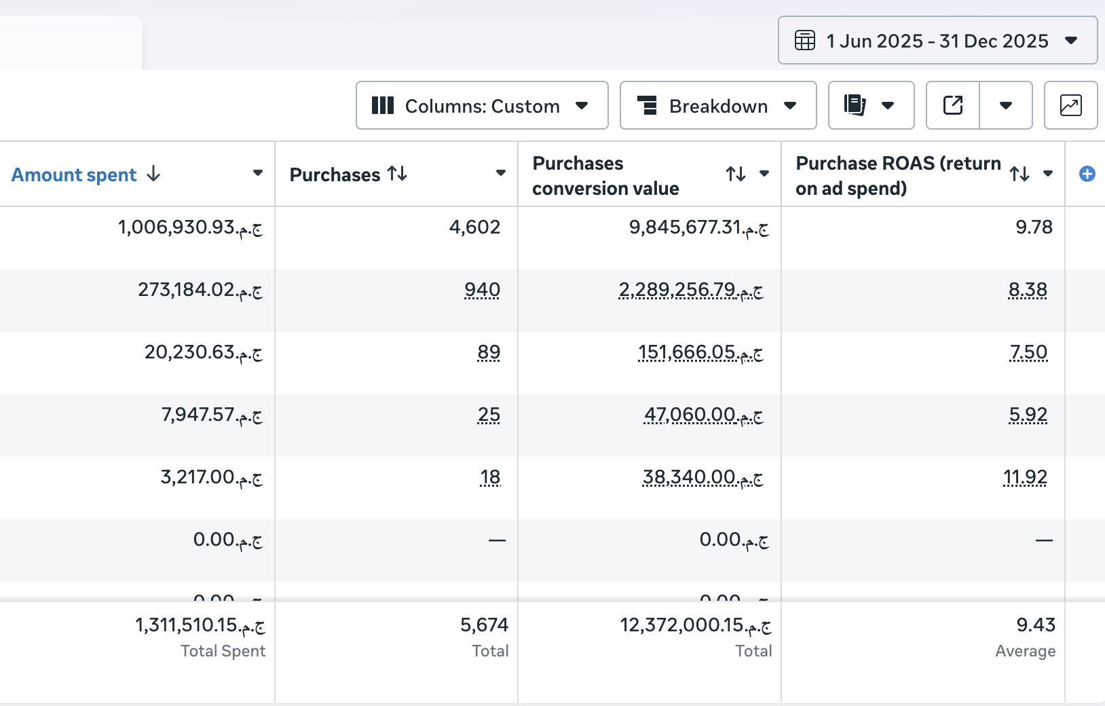Screen dimensions: 1105x706
Task: Select amount spent cell 273,184.02
Action: [200, 291]
